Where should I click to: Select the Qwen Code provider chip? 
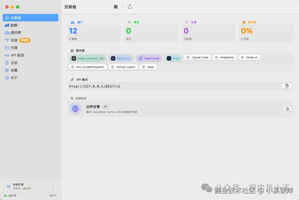149,58
